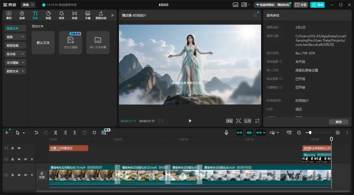Click the marker shield icon in toolbar
The width and height of the screenshot is (354, 195).
pos(94,133)
